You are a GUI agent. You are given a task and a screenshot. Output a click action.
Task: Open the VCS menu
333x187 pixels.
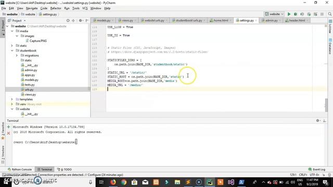point(85,8)
